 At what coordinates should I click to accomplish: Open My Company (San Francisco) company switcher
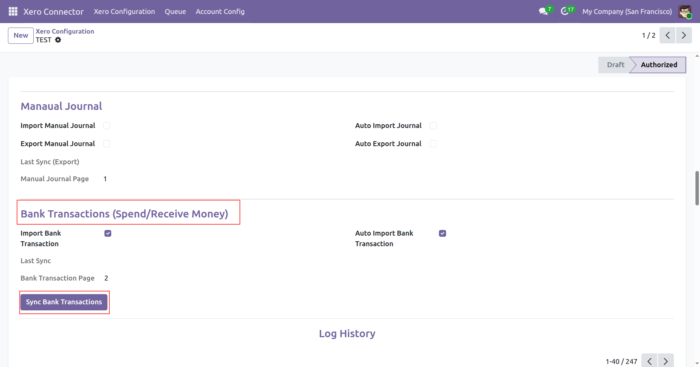(x=627, y=11)
